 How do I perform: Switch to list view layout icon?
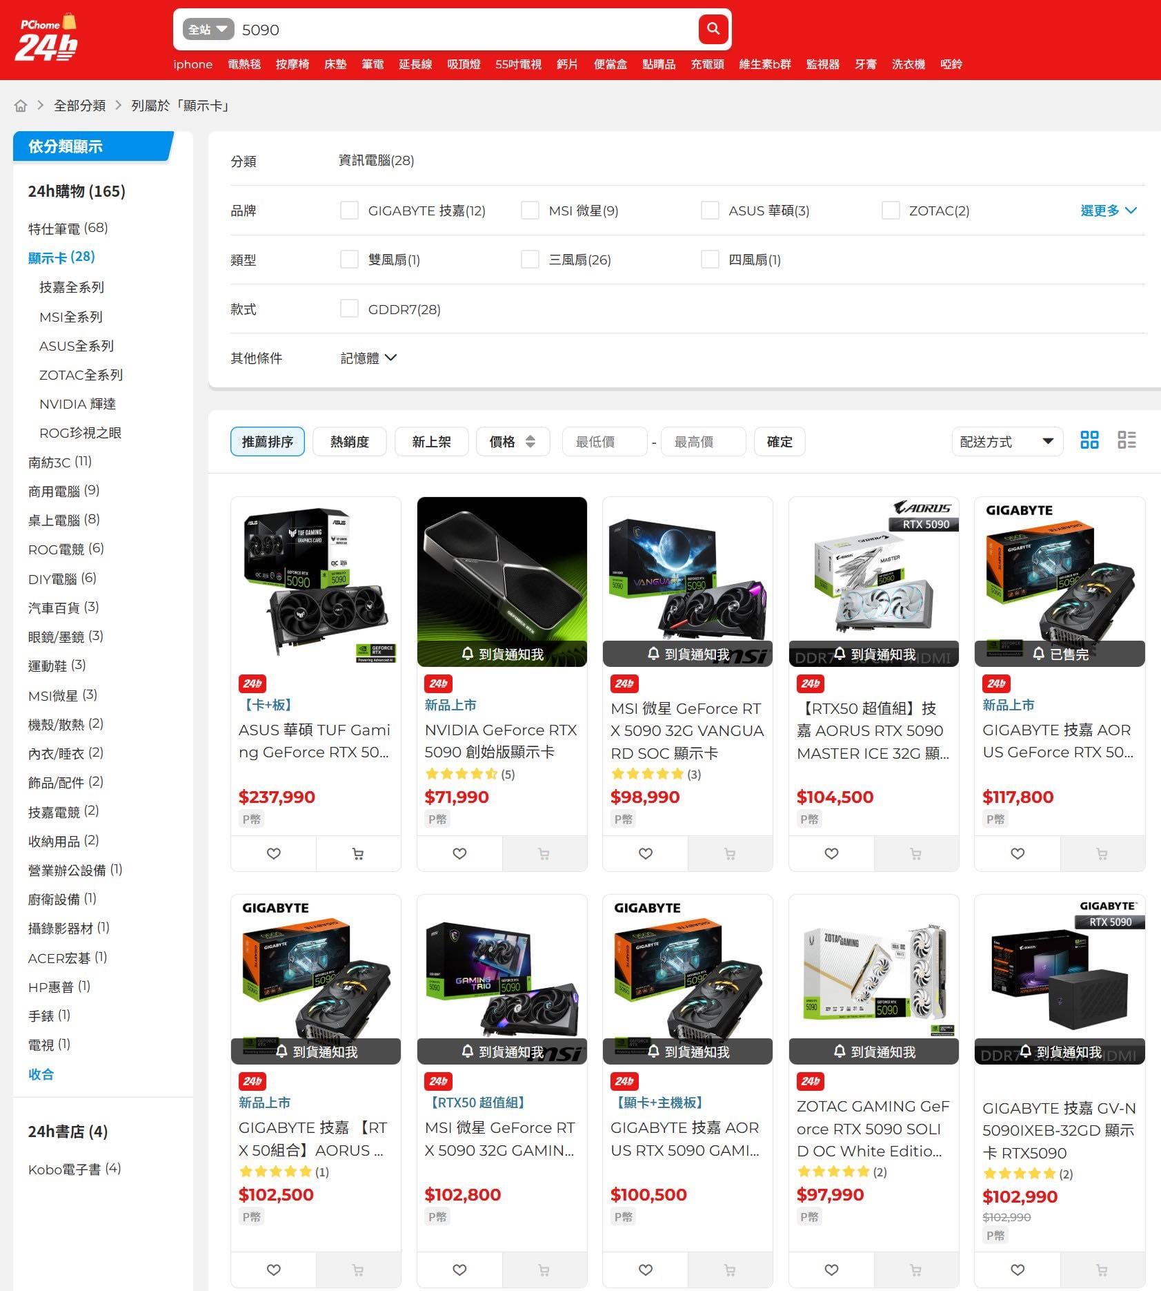[x=1127, y=440]
